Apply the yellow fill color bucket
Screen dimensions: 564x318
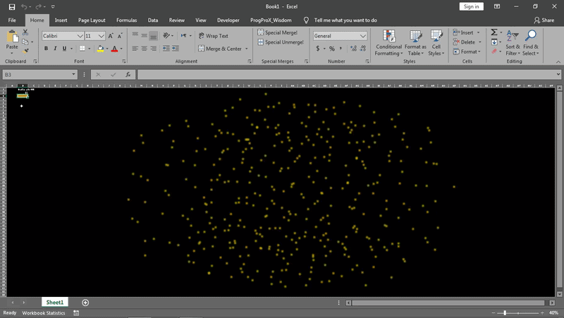point(100,49)
